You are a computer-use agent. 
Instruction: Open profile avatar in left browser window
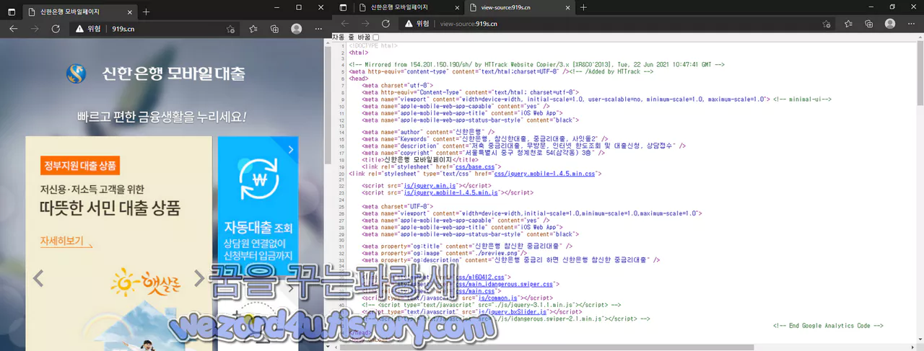[x=297, y=29]
